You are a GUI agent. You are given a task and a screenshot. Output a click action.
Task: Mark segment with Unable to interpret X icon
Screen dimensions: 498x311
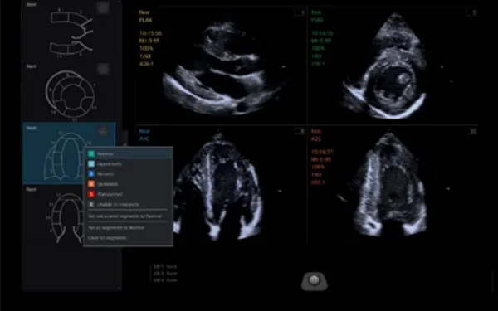point(91,204)
